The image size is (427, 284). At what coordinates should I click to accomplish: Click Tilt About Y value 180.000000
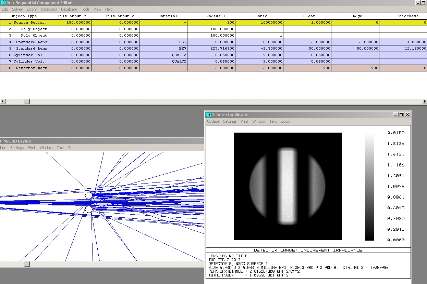[x=70, y=23]
